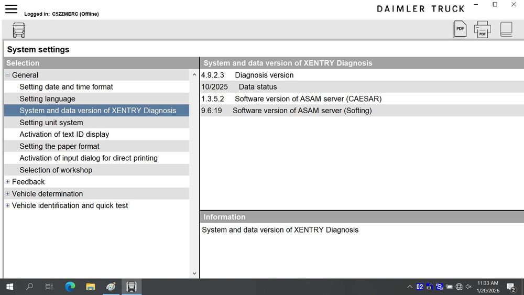Minimize the XENTRY window
The image size is (524, 295).
pos(476,5)
